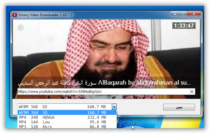Screen dimensions: 210x134
Task: Click the Ummy red download logo in title bar
Action: [15, 15]
